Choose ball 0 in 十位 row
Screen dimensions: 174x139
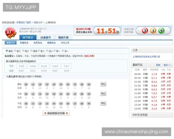(26, 94)
